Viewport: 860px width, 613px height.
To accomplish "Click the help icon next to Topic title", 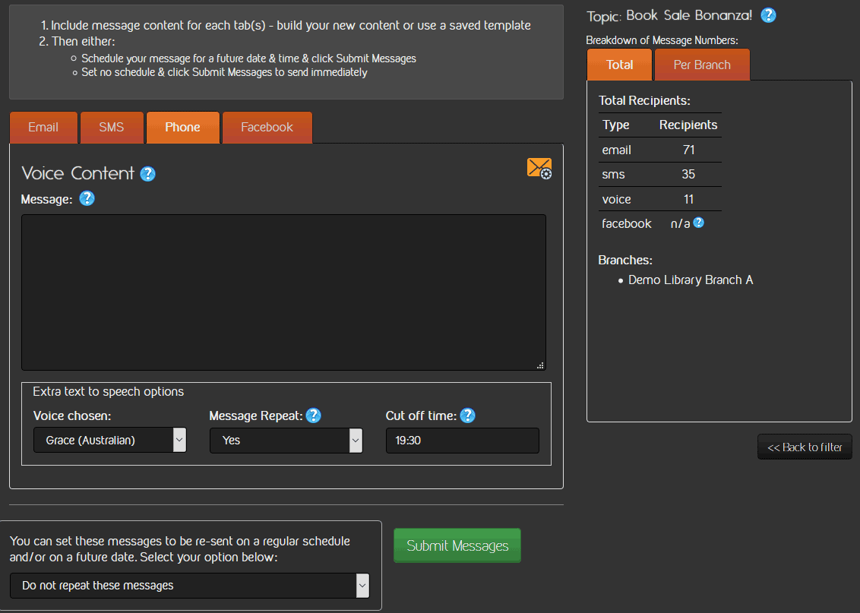I will coord(769,15).
